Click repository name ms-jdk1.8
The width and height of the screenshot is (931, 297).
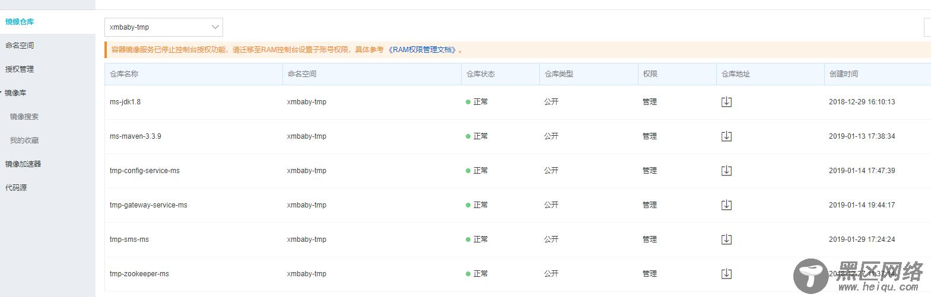click(125, 102)
